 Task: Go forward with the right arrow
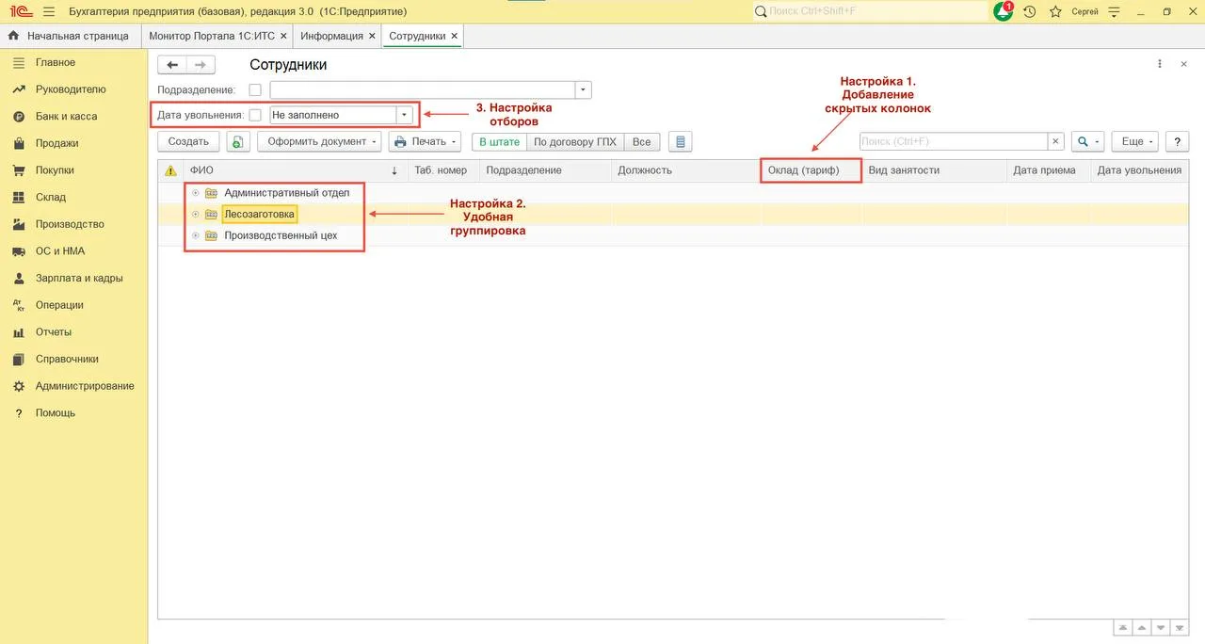(x=201, y=65)
